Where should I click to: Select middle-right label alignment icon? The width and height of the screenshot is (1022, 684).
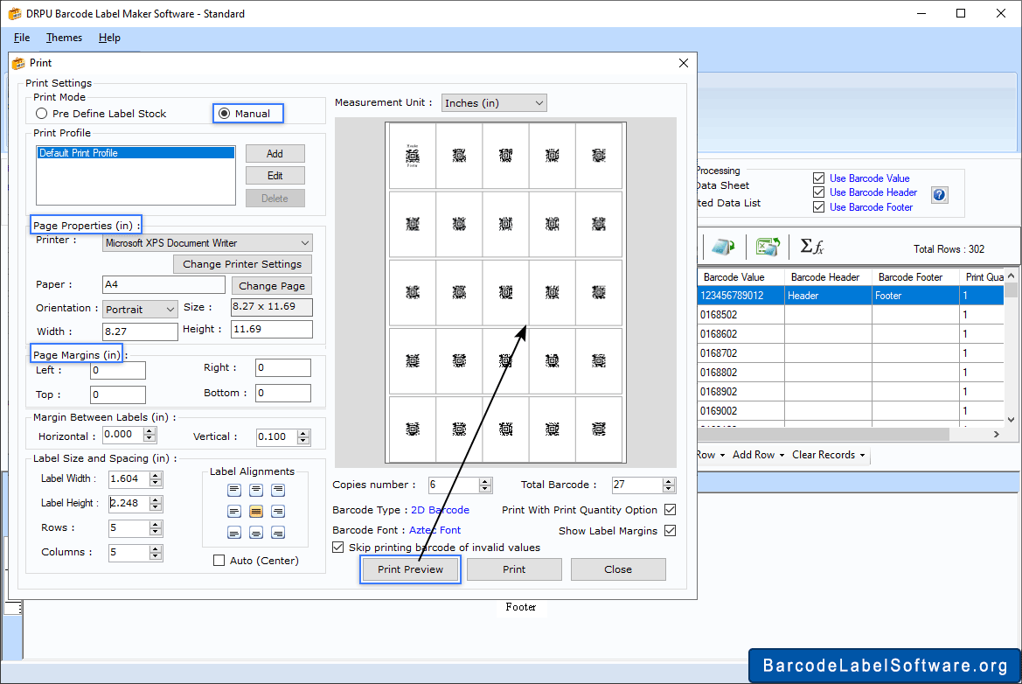[x=278, y=511]
